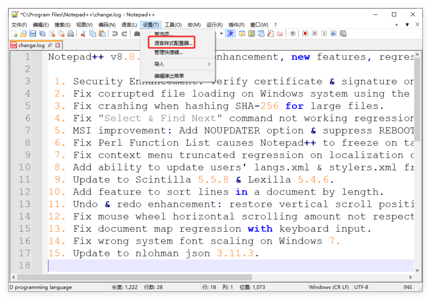Toggle the Function List icon
Viewport: 431px width, 300px height.
[x=271, y=34]
